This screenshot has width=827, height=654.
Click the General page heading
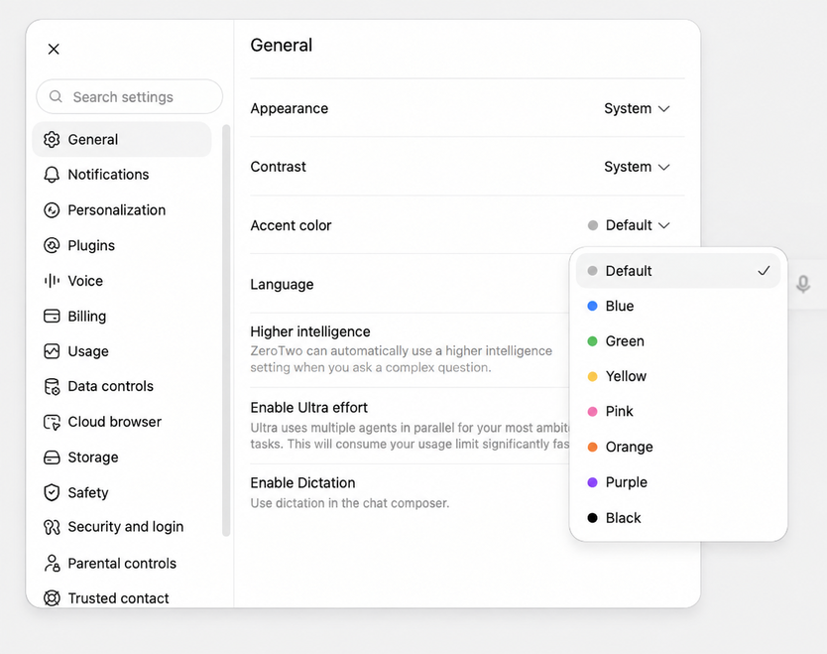[281, 46]
